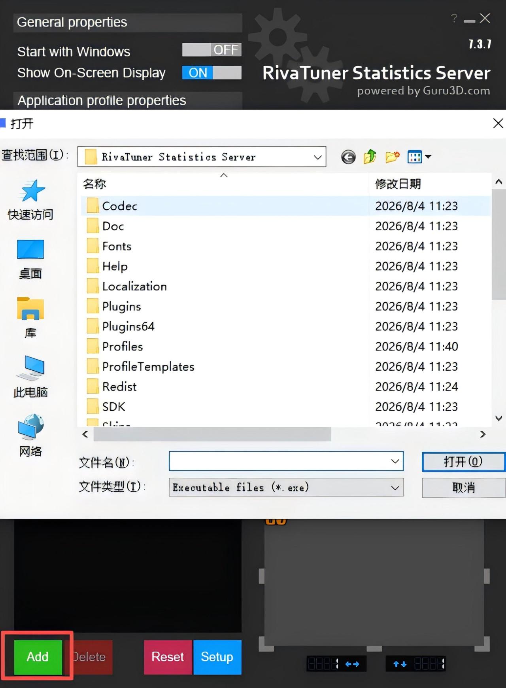Toggle Show On-Screen Display switch
Image resolution: width=506 pixels, height=688 pixels.
coord(211,73)
